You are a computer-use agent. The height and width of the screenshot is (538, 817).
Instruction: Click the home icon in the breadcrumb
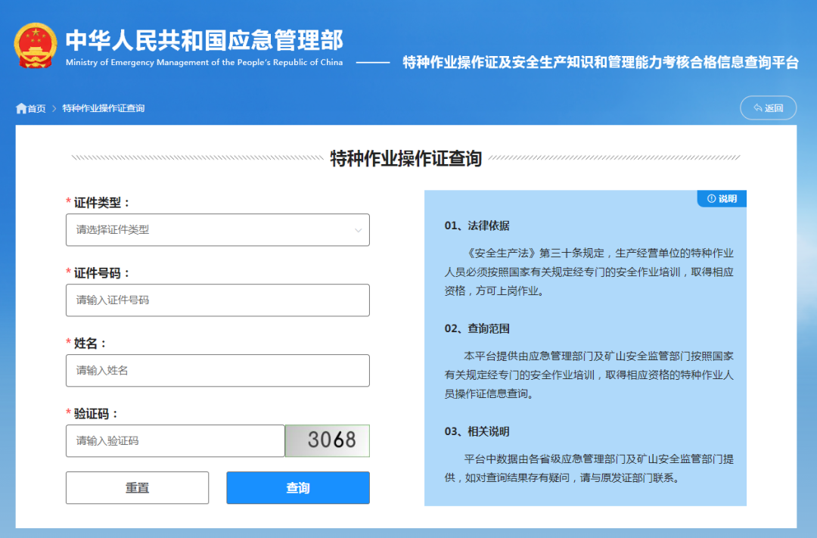20,107
